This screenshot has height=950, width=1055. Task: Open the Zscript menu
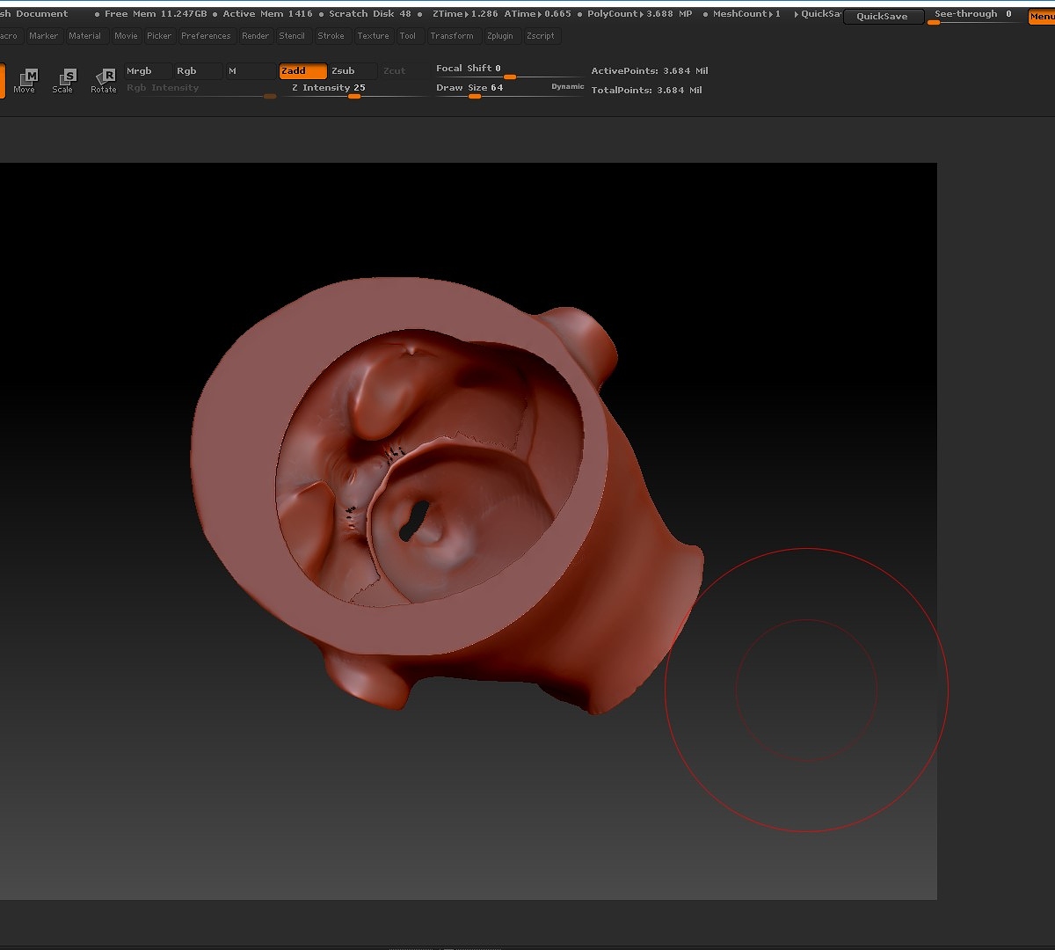[541, 36]
